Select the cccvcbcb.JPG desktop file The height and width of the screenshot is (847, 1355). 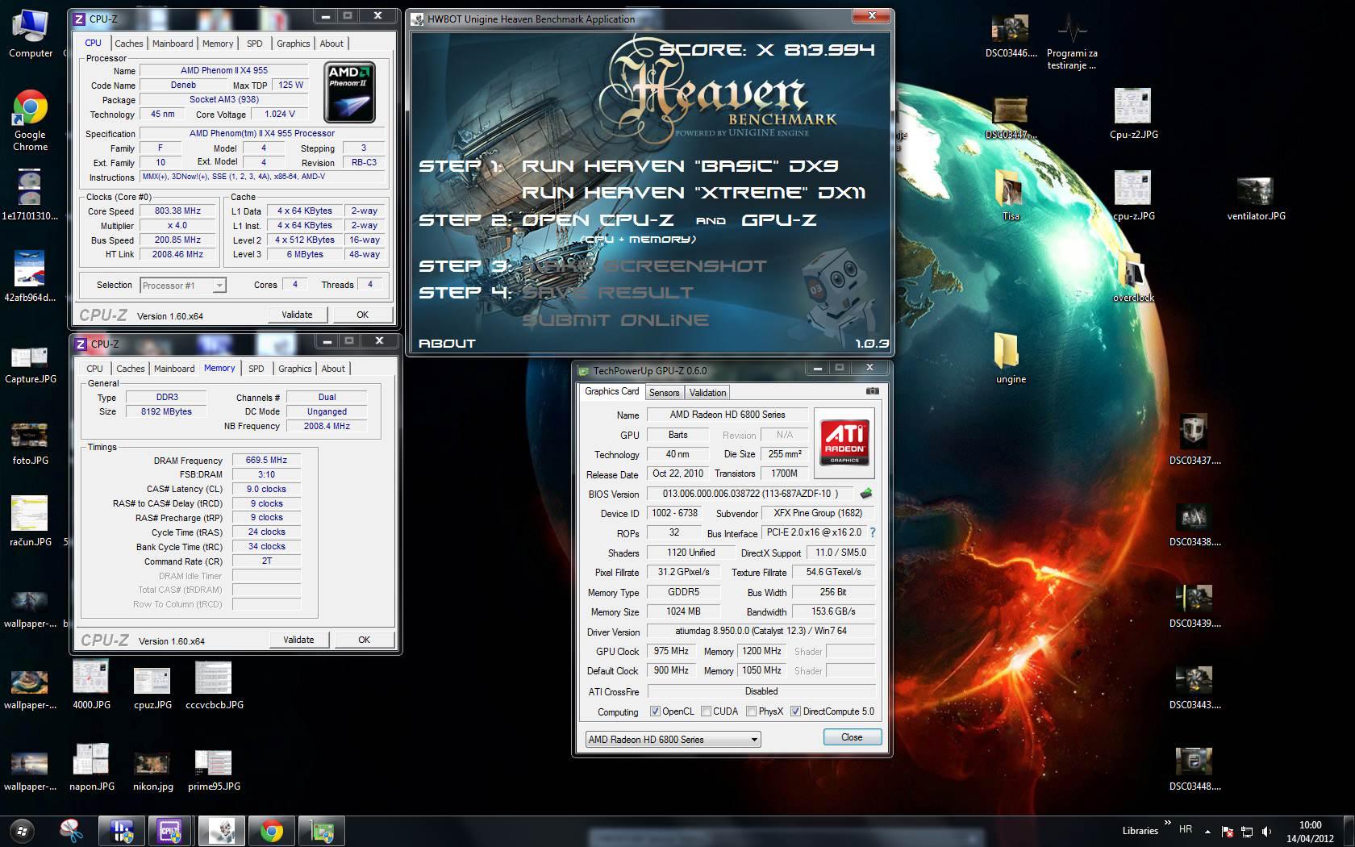pyautogui.click(x=214, y=686)
